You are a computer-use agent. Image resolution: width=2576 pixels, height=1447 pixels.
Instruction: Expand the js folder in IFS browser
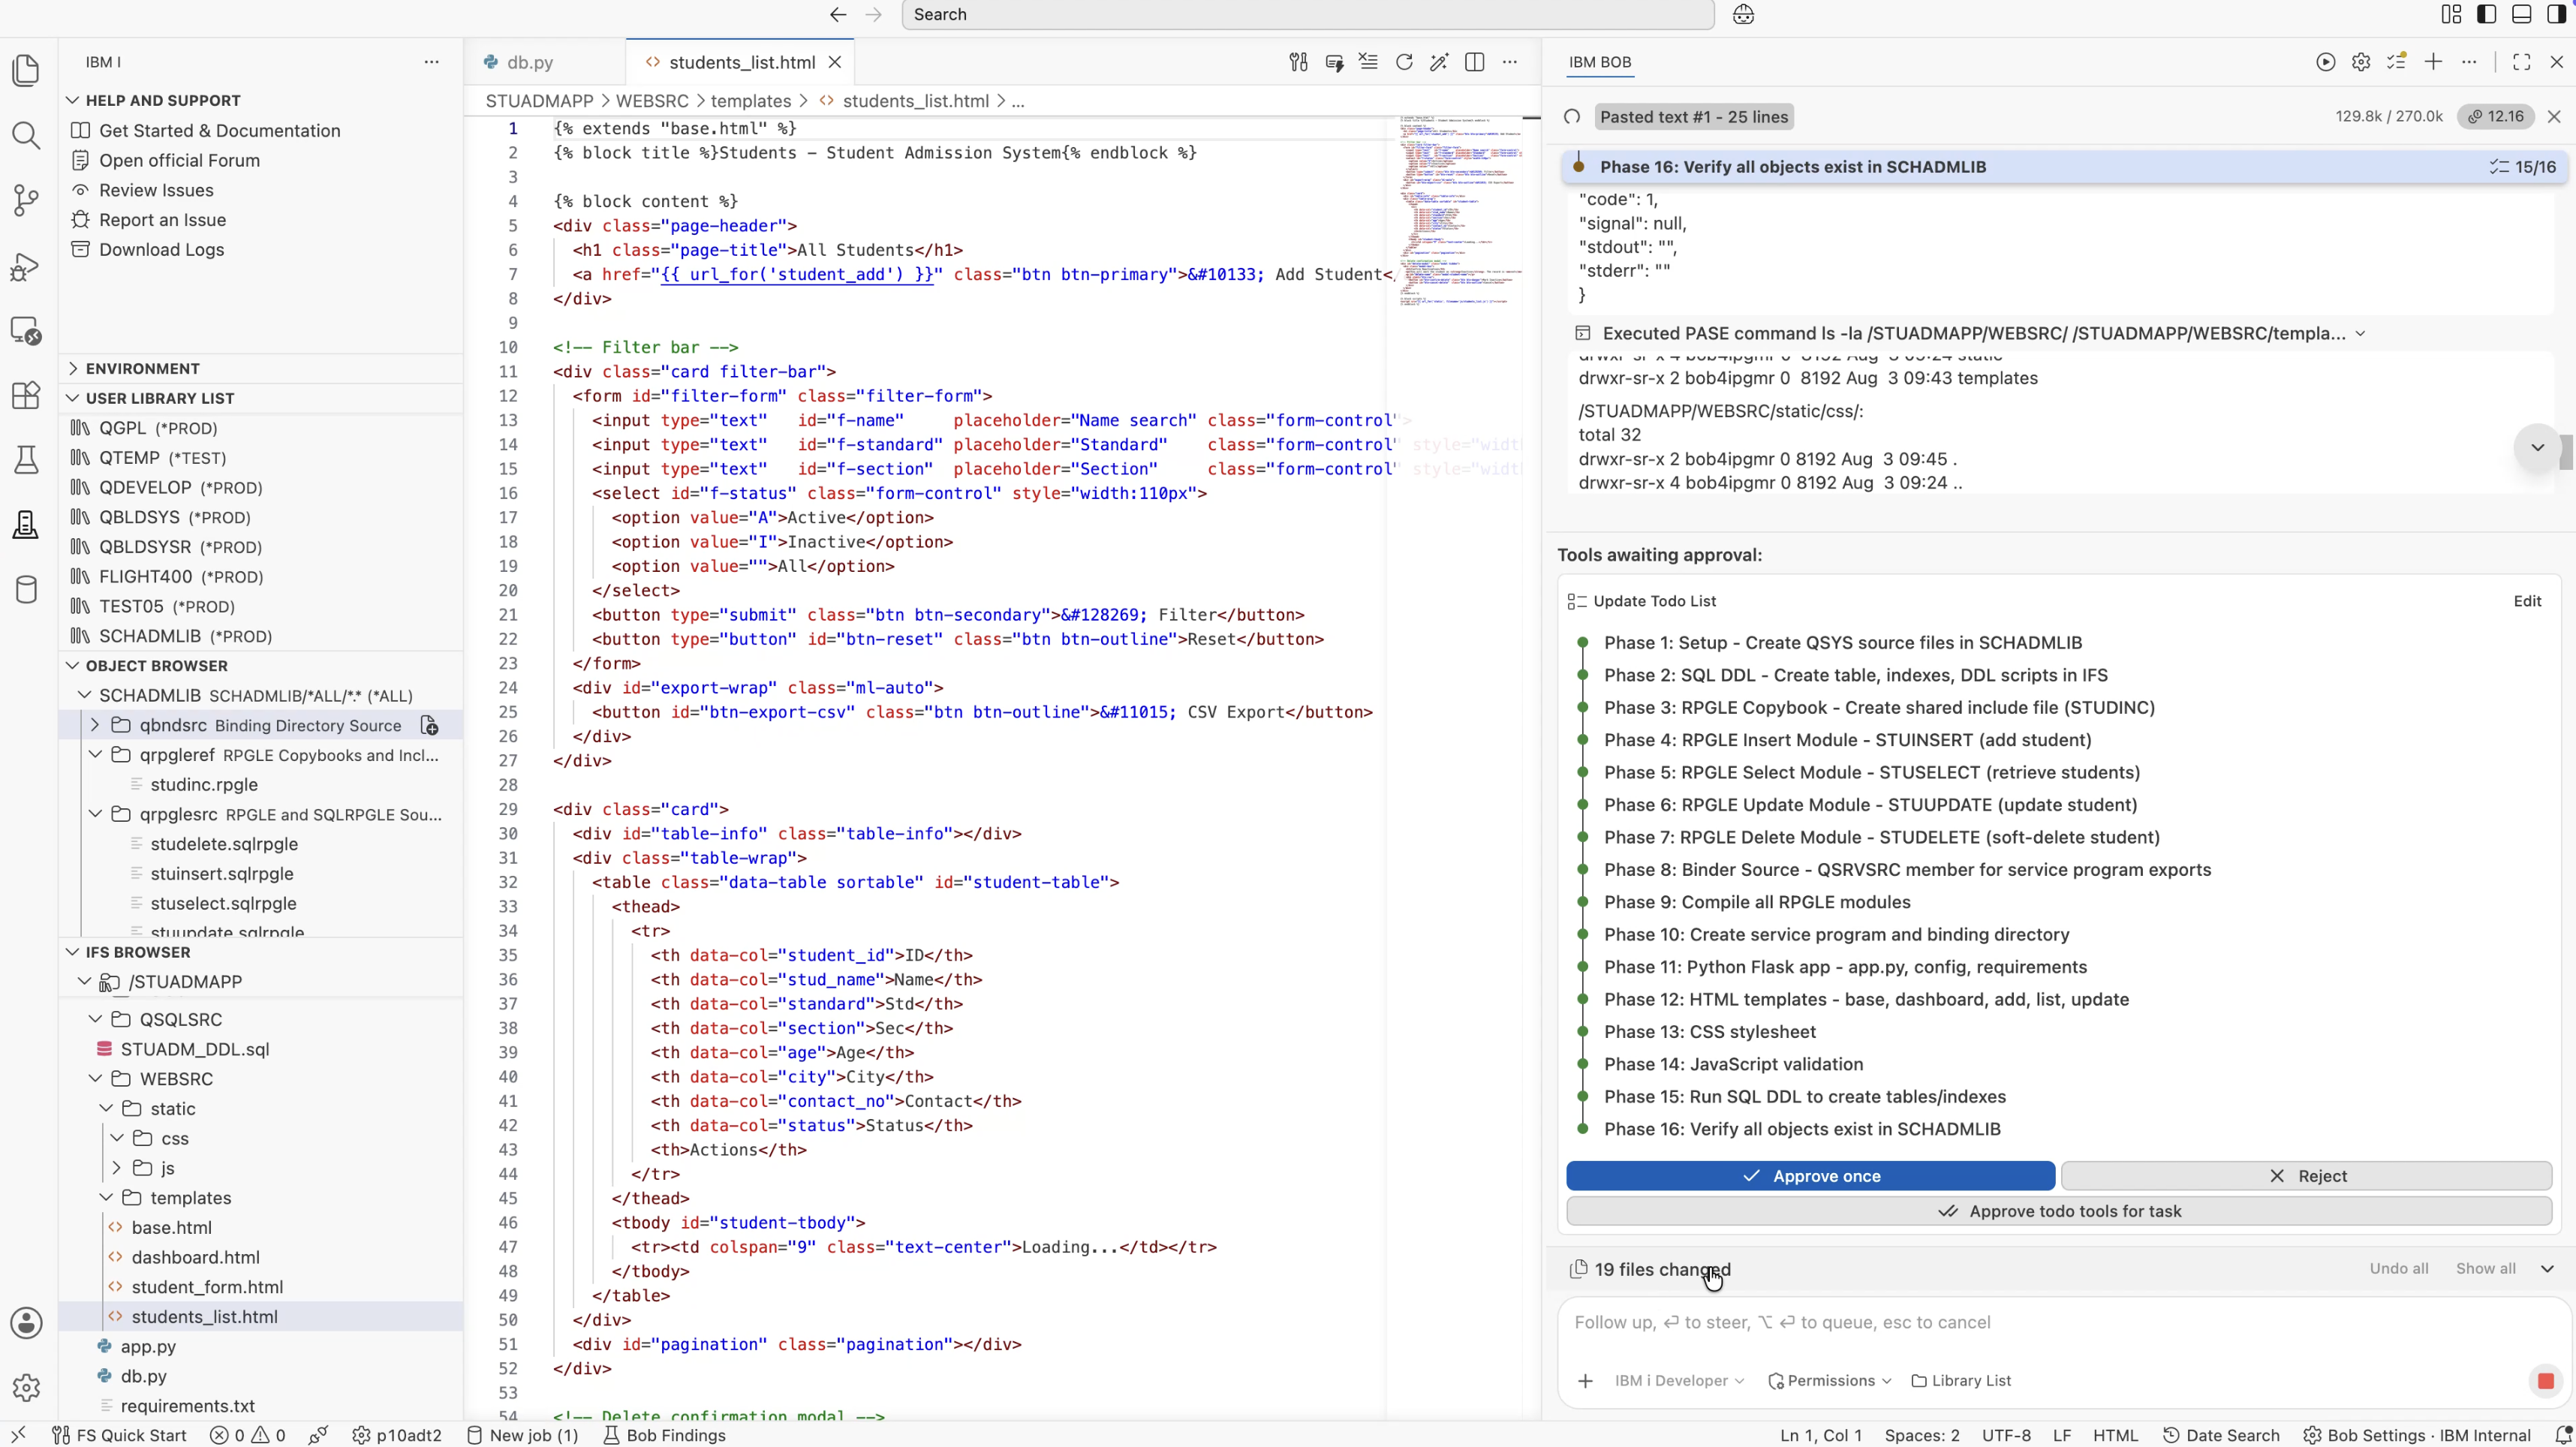pos(117,1168)
